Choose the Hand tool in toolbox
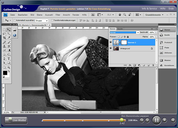 pos(4,67)
